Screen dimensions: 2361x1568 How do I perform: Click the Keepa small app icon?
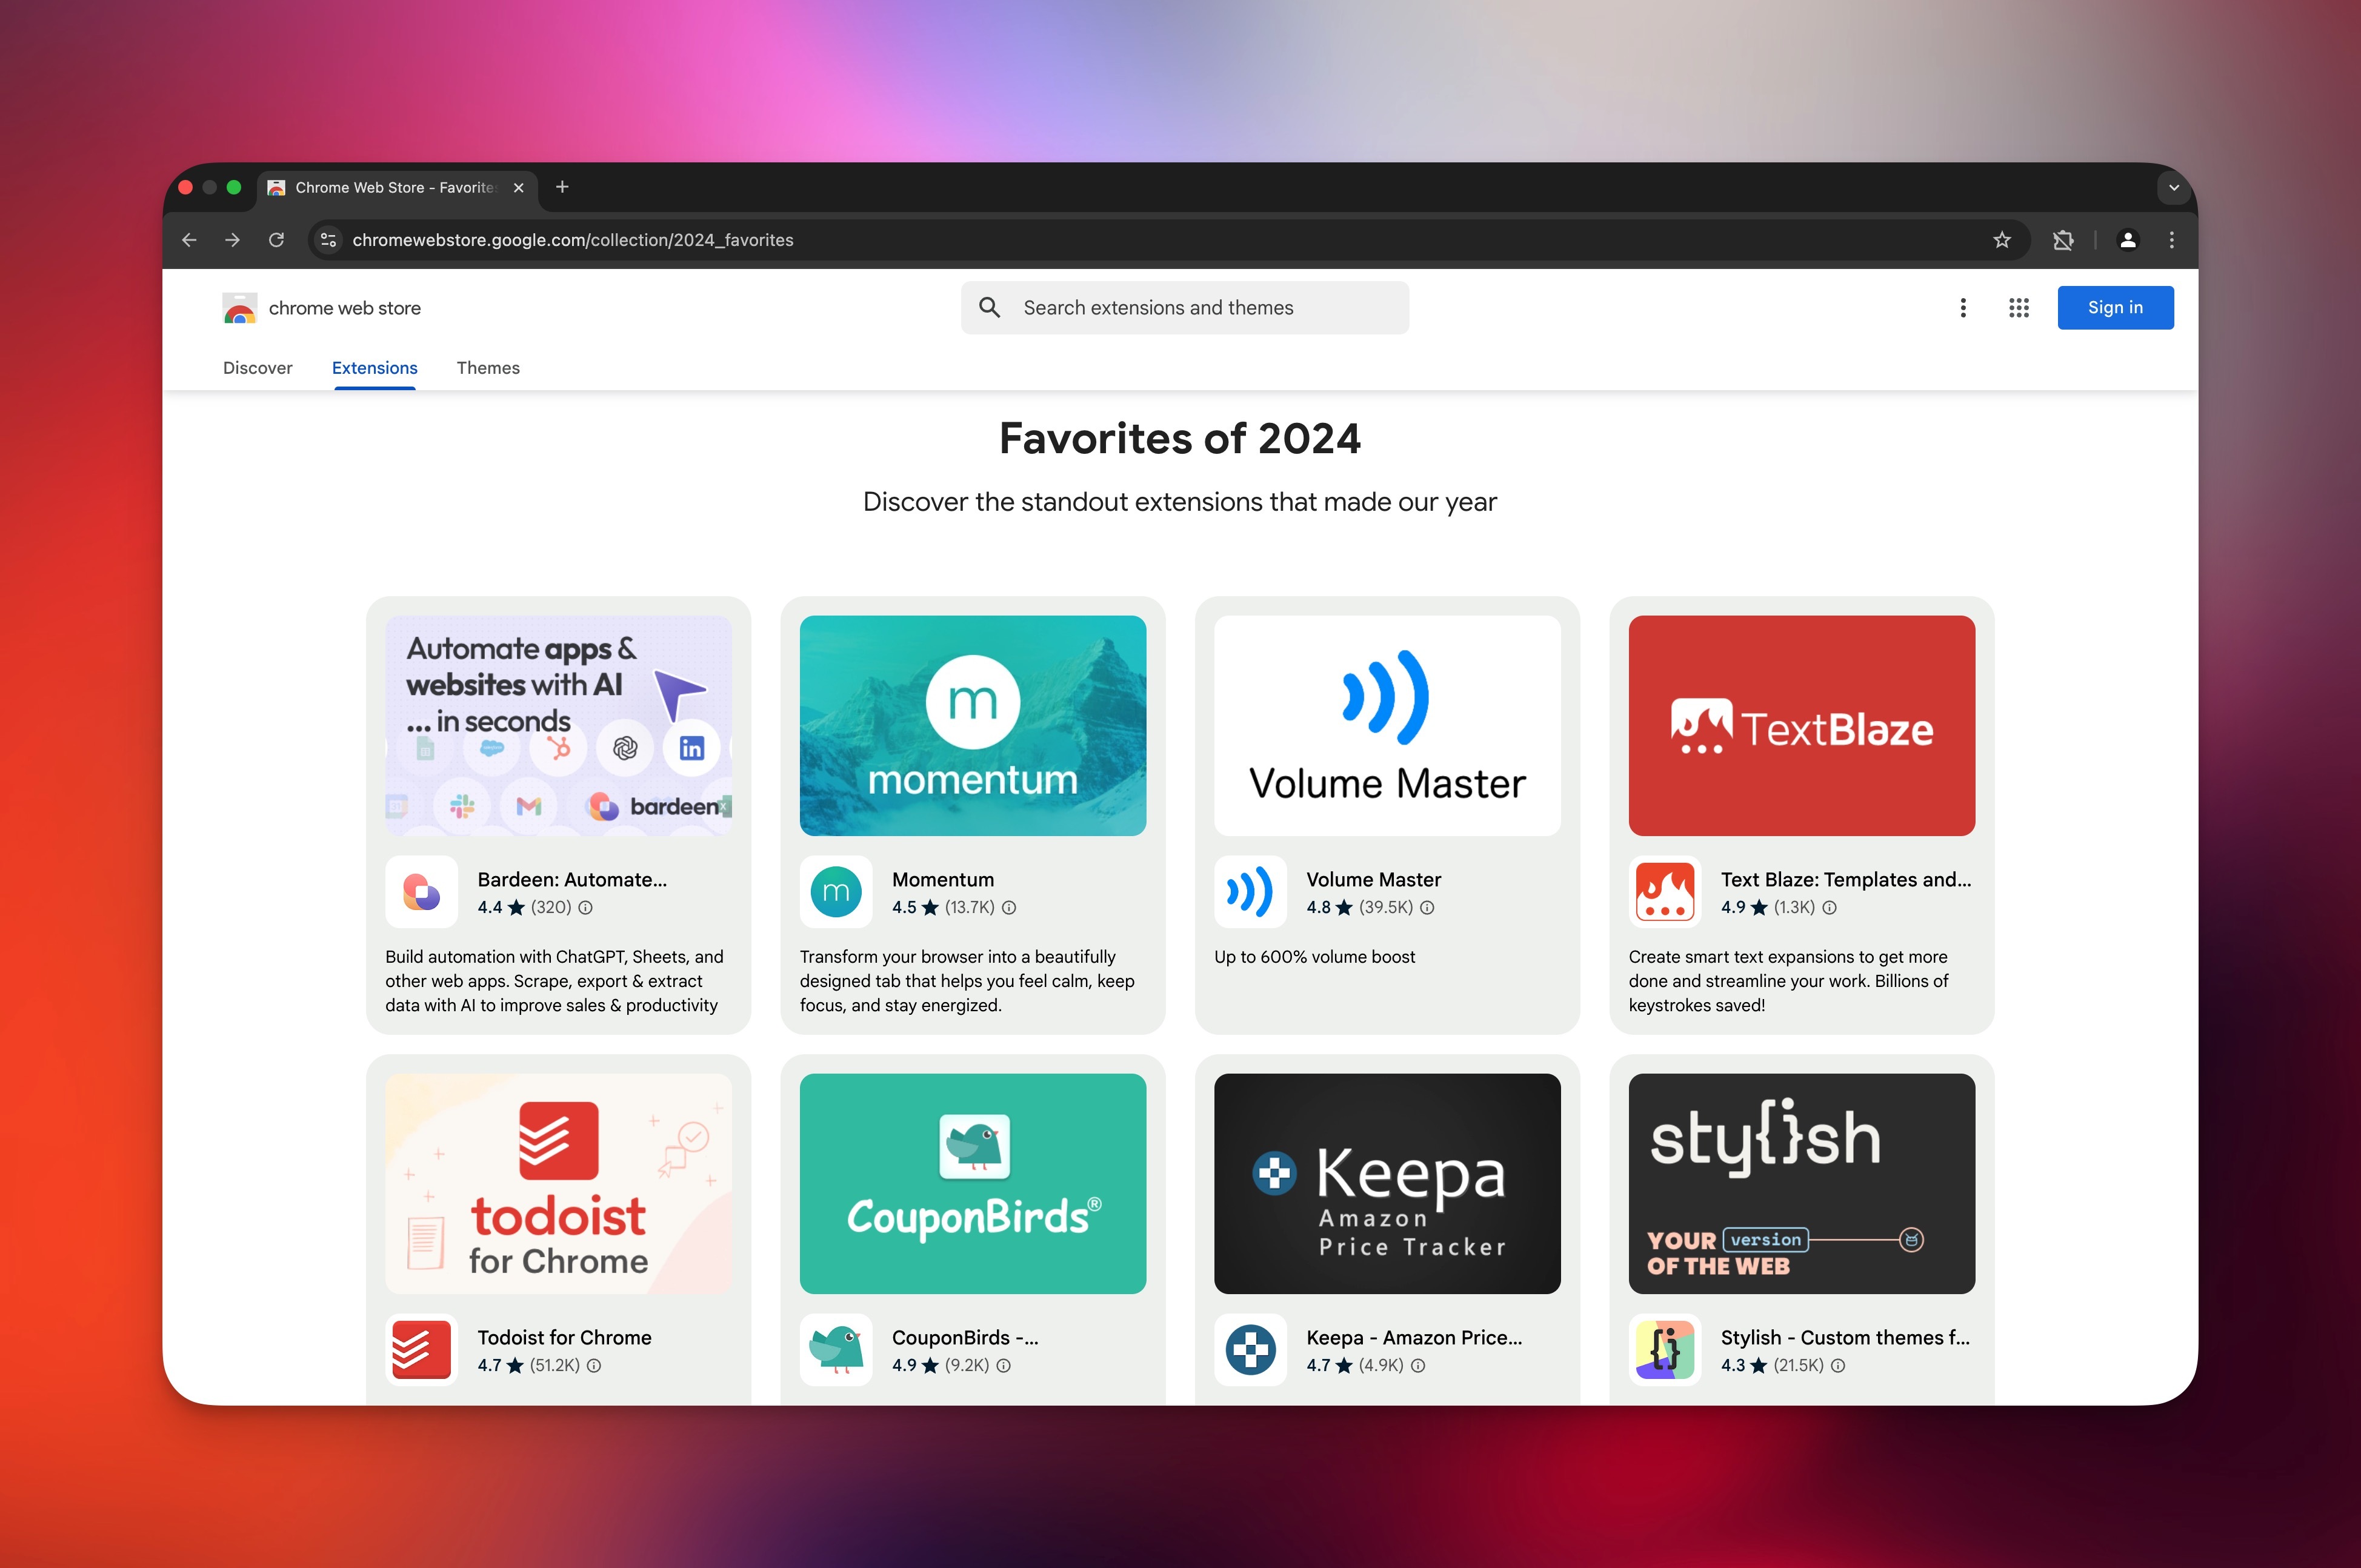1250,1350
